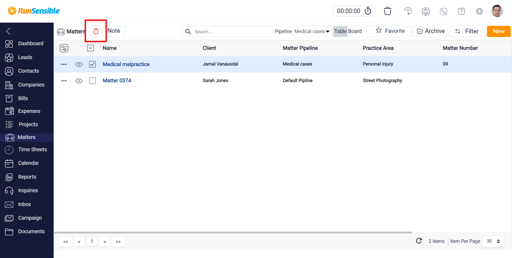This screenshot has height=258, width=512.
Task: Go to previous page of results
Action: click(79, 241)
